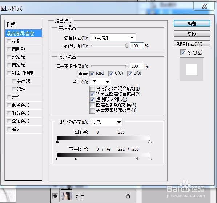Open the 描边 style settings row
The width and height of the screenshot is (217, 203).
[23, 130]
